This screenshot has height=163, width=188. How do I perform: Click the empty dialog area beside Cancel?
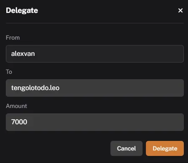(58, 148)
